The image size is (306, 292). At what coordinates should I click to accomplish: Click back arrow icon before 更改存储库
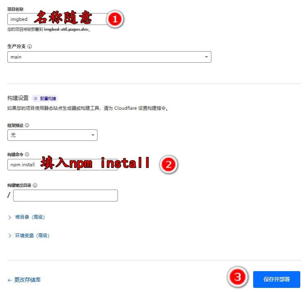[10, 280]
